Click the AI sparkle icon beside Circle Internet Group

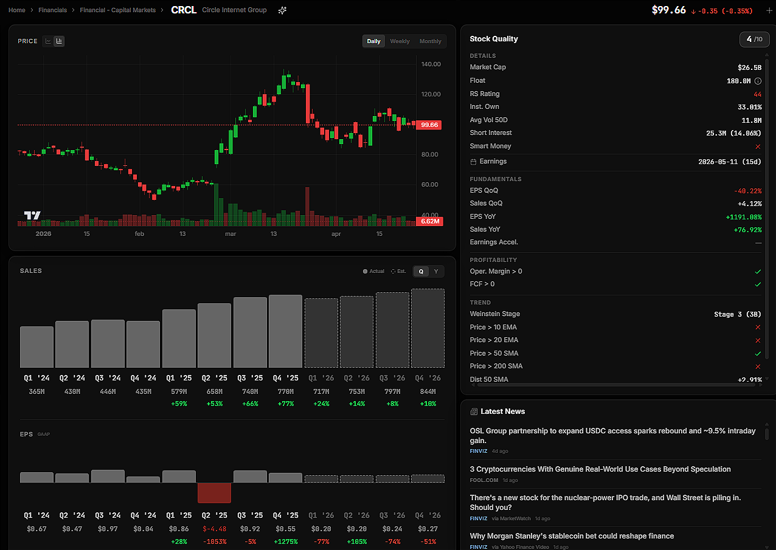[x=282, y=10]
